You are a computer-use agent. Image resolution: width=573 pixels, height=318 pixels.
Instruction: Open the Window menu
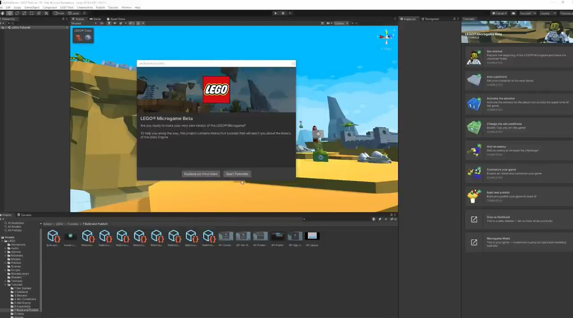click(126, 7)
